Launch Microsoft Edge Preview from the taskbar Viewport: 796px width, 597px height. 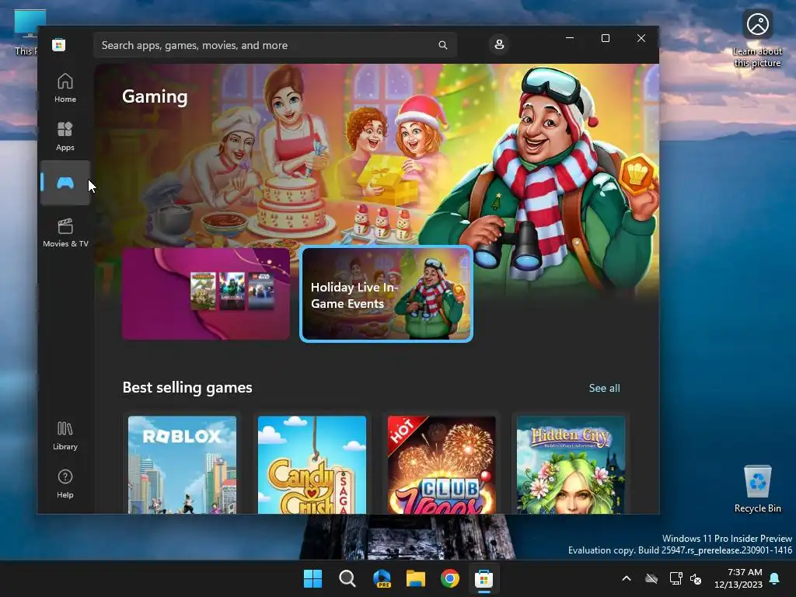382,578
